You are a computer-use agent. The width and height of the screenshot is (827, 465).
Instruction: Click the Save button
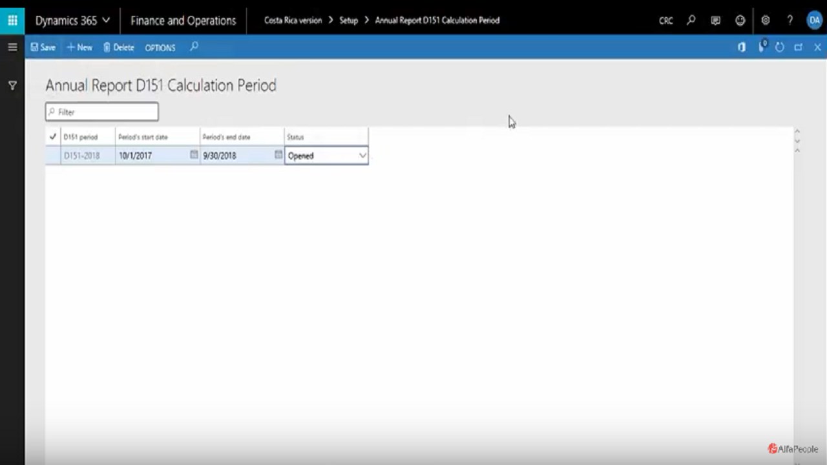point(43,47)
